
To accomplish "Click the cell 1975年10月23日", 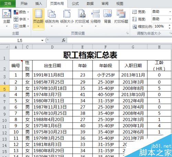I will click(52, 132).
